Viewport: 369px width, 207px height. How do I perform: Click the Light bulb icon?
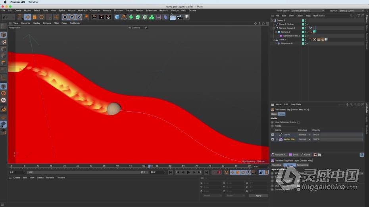click(x=186, y=17)
